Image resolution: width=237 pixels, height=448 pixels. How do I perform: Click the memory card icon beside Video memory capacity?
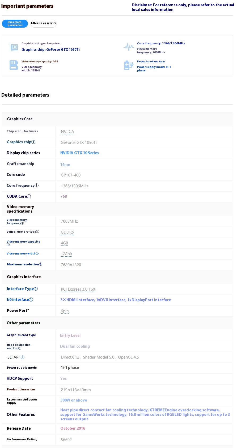click(14, 65)
